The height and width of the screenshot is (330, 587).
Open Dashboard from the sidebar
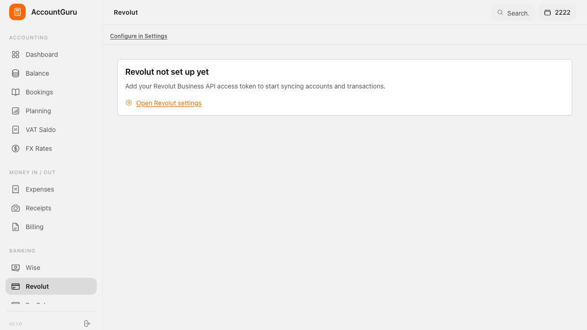pos(51,55)
